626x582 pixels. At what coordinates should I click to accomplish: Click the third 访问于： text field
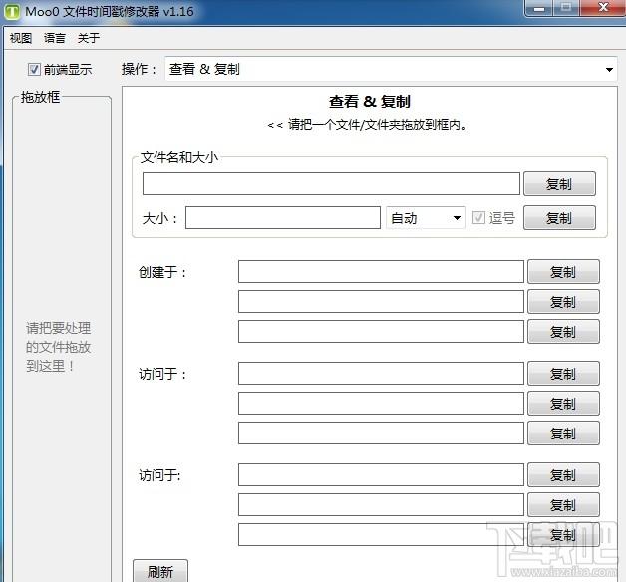point(381,434)
